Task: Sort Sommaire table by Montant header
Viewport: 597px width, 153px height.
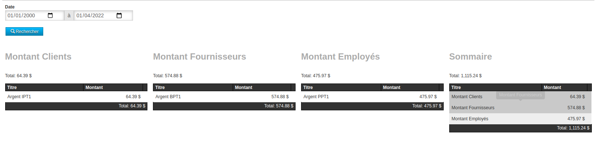Action: pos(564,88)
